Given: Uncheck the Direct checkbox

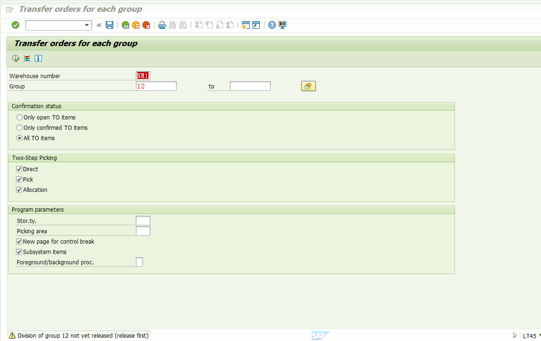Looking at the screenshot, I should (19, 169).
